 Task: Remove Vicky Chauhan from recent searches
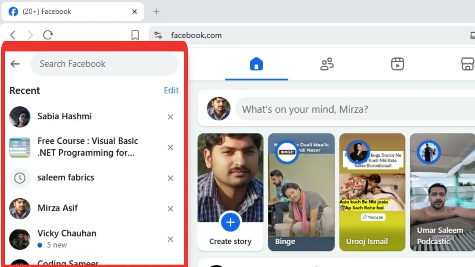click(170, 239)
